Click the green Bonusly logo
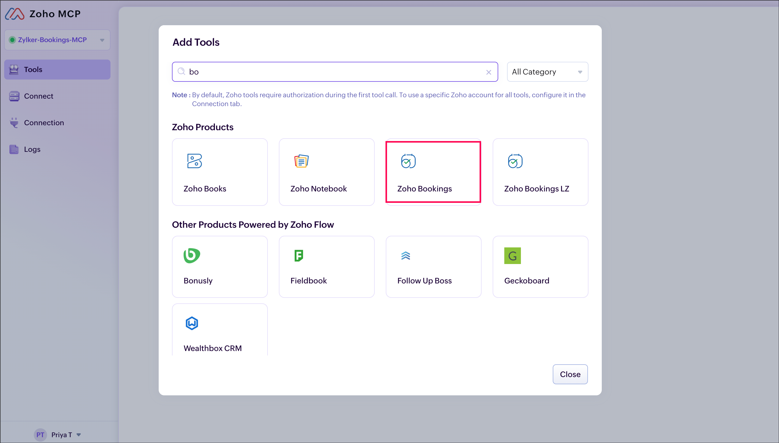The image size is (779, 443). [x=192, y=255]
